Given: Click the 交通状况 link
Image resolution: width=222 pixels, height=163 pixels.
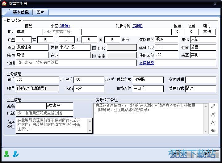Looking at the screenshot, I should [x=146, y=63].
